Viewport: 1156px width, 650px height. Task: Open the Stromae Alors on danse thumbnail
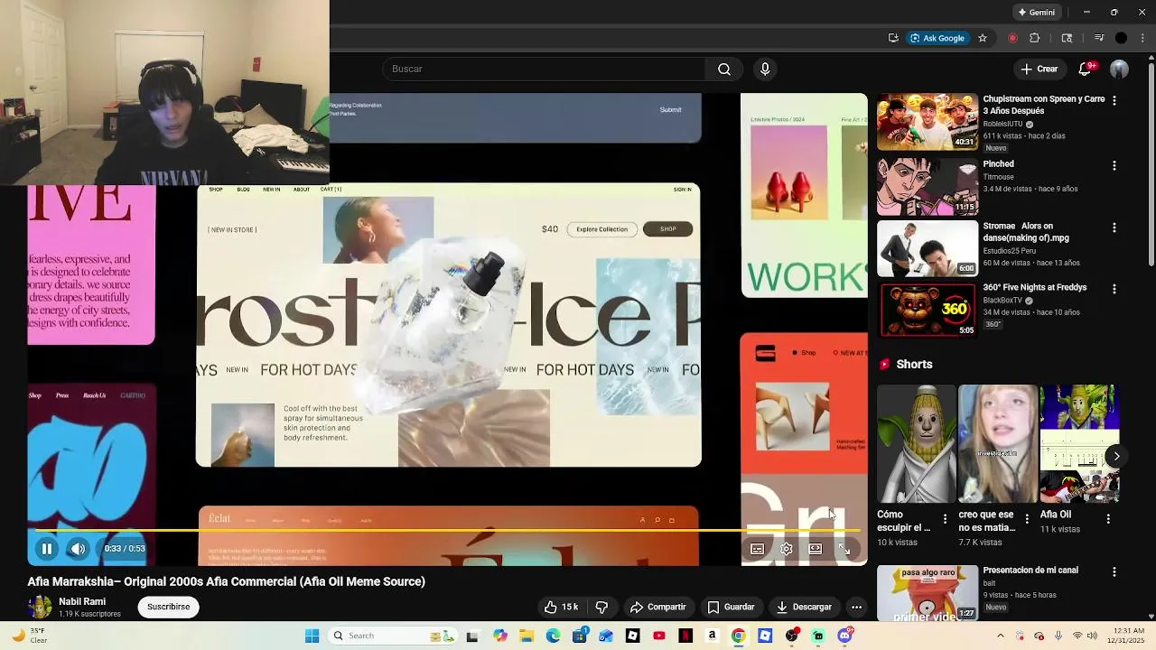(x=928, y=246)
